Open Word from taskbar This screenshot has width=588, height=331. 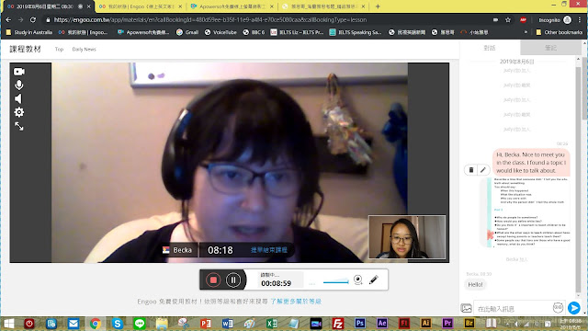coord(227,324)
